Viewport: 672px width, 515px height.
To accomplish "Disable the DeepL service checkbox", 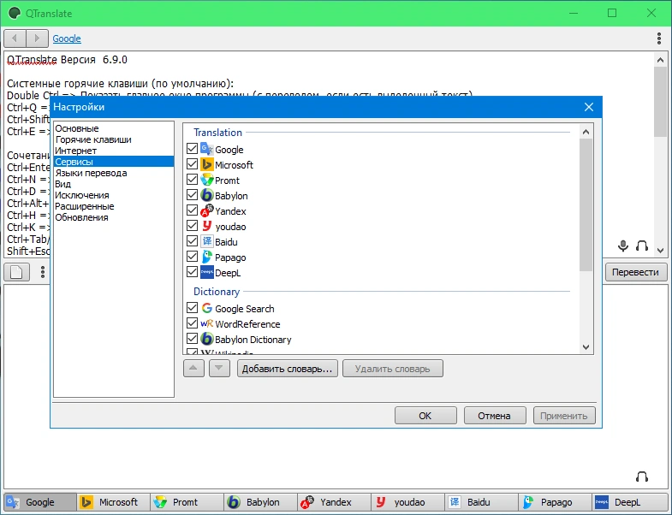I will 192,272.
